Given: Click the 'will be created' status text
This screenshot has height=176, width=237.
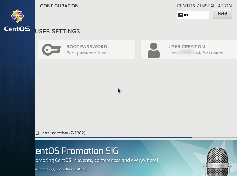Looking at the screenshot, I should (209, 53).
